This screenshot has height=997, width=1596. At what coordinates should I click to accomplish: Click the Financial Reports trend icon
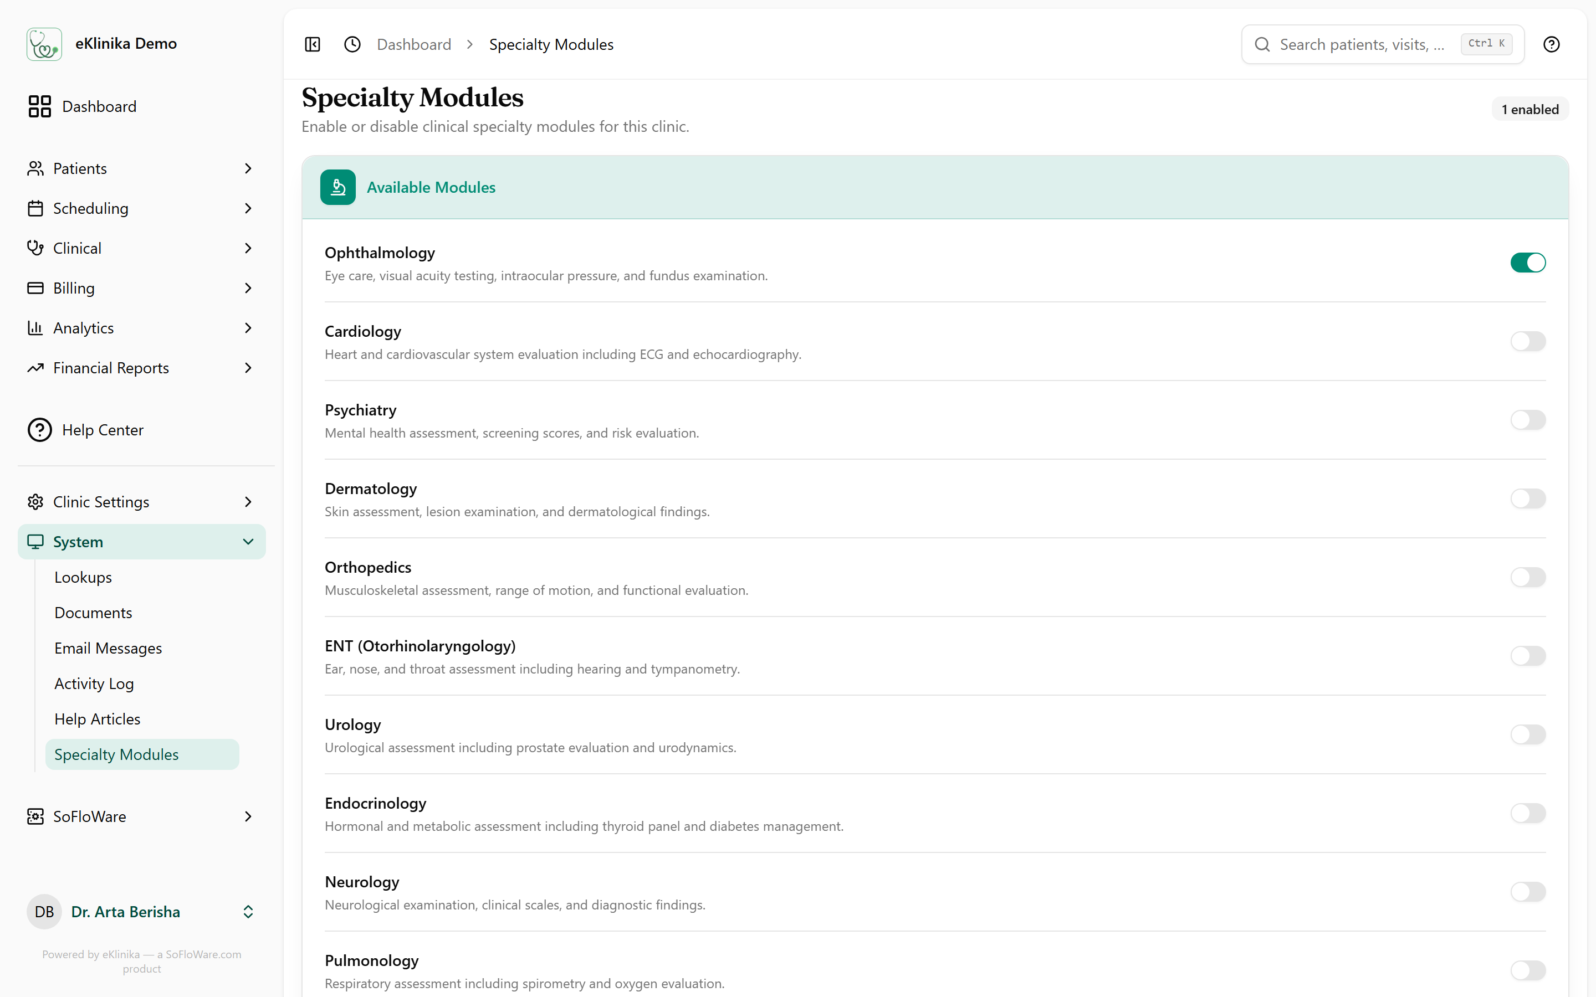click(x=35, y=368)
